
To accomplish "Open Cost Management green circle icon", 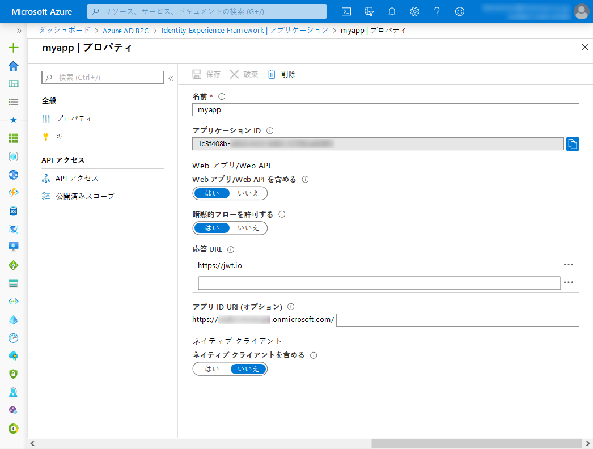I will coord(13,429).
